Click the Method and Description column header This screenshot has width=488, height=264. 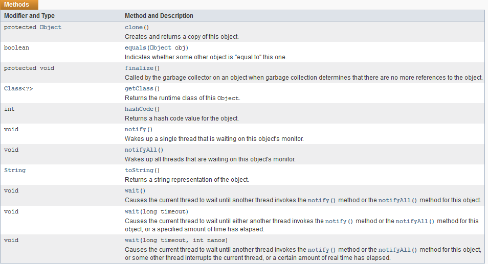(x=159, y=16)
